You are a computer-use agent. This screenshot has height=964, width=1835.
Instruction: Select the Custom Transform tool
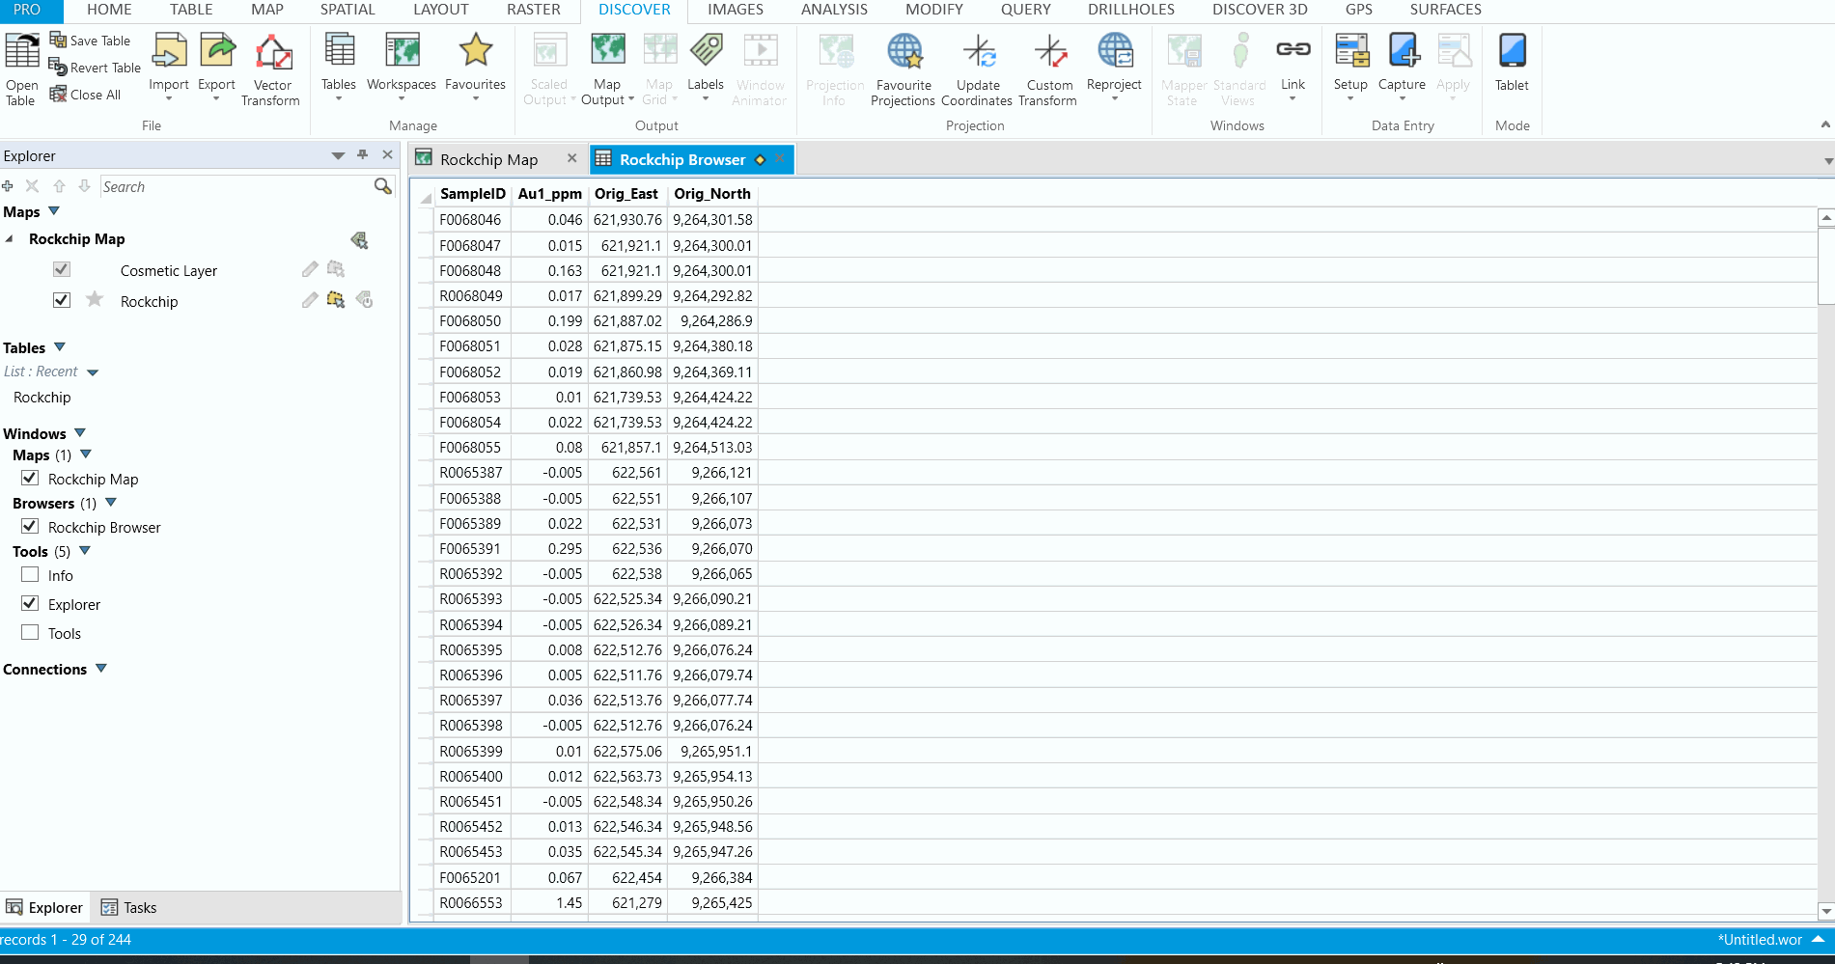click(1048, 68)
